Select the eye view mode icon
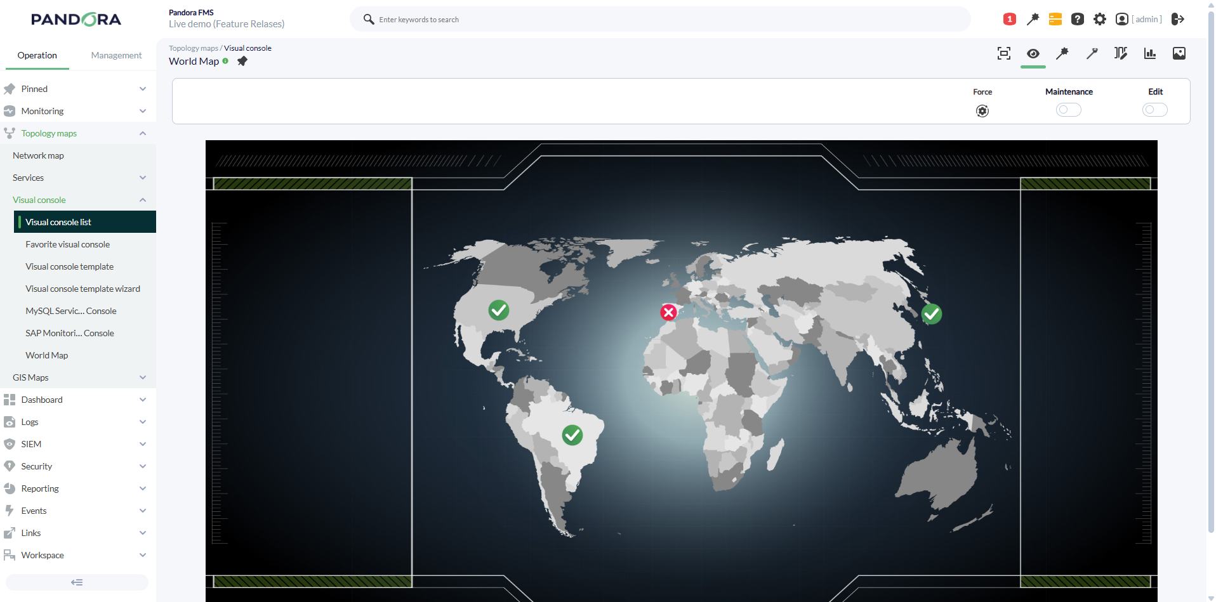 (1033, 53)
